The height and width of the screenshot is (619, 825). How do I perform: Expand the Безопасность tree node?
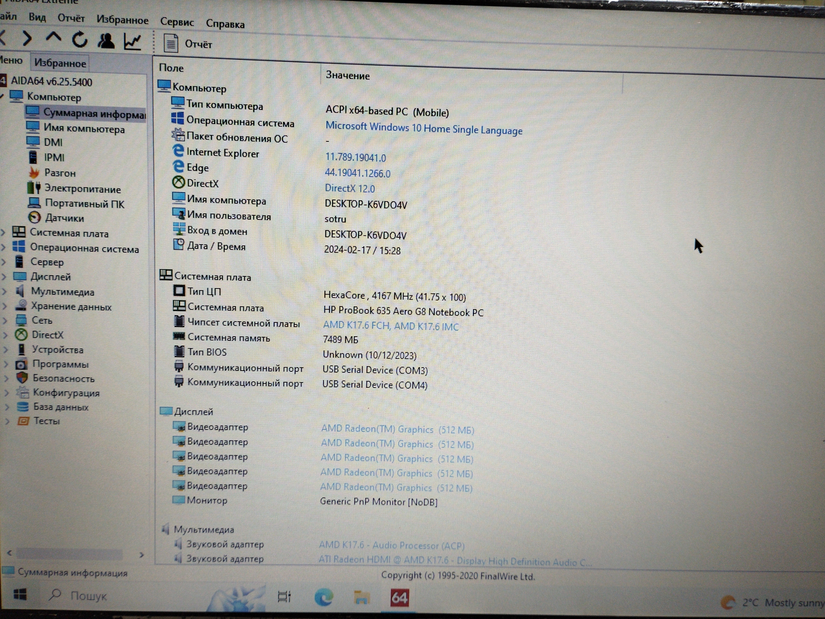(x=6, y=378)
